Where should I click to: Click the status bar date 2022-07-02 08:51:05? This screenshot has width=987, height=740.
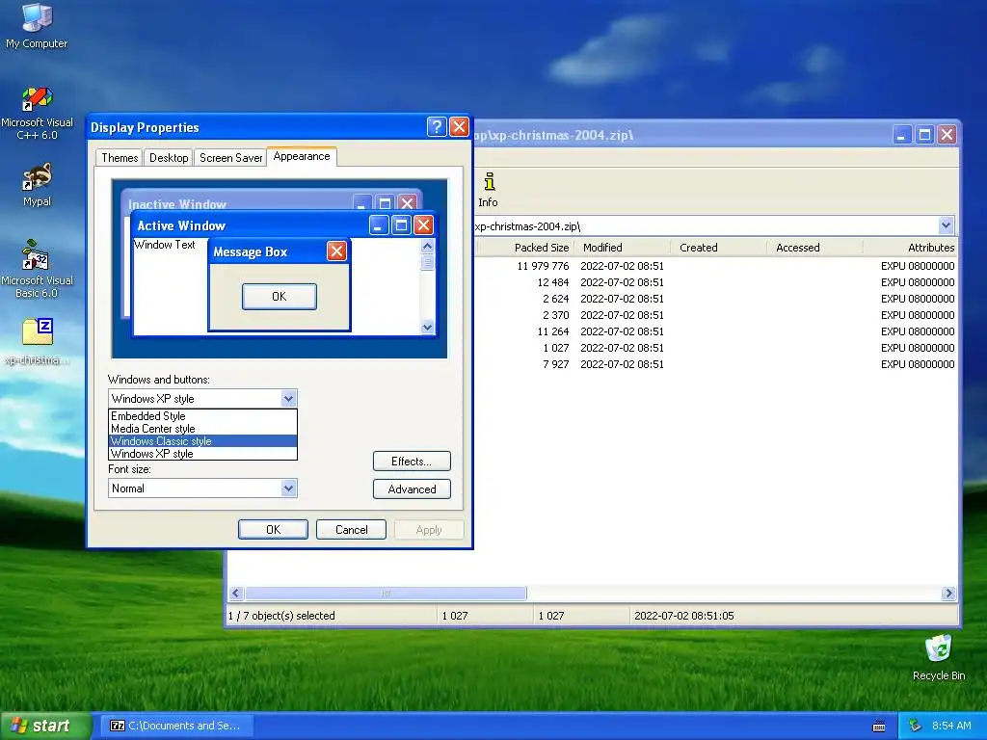(x=683, y=616)
